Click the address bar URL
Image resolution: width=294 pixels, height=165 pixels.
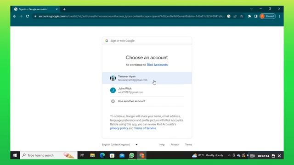click(131, 16)
